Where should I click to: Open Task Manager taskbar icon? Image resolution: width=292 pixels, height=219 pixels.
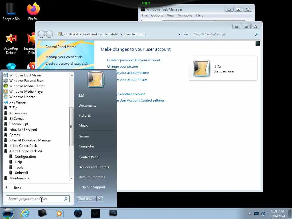point(96,213)
